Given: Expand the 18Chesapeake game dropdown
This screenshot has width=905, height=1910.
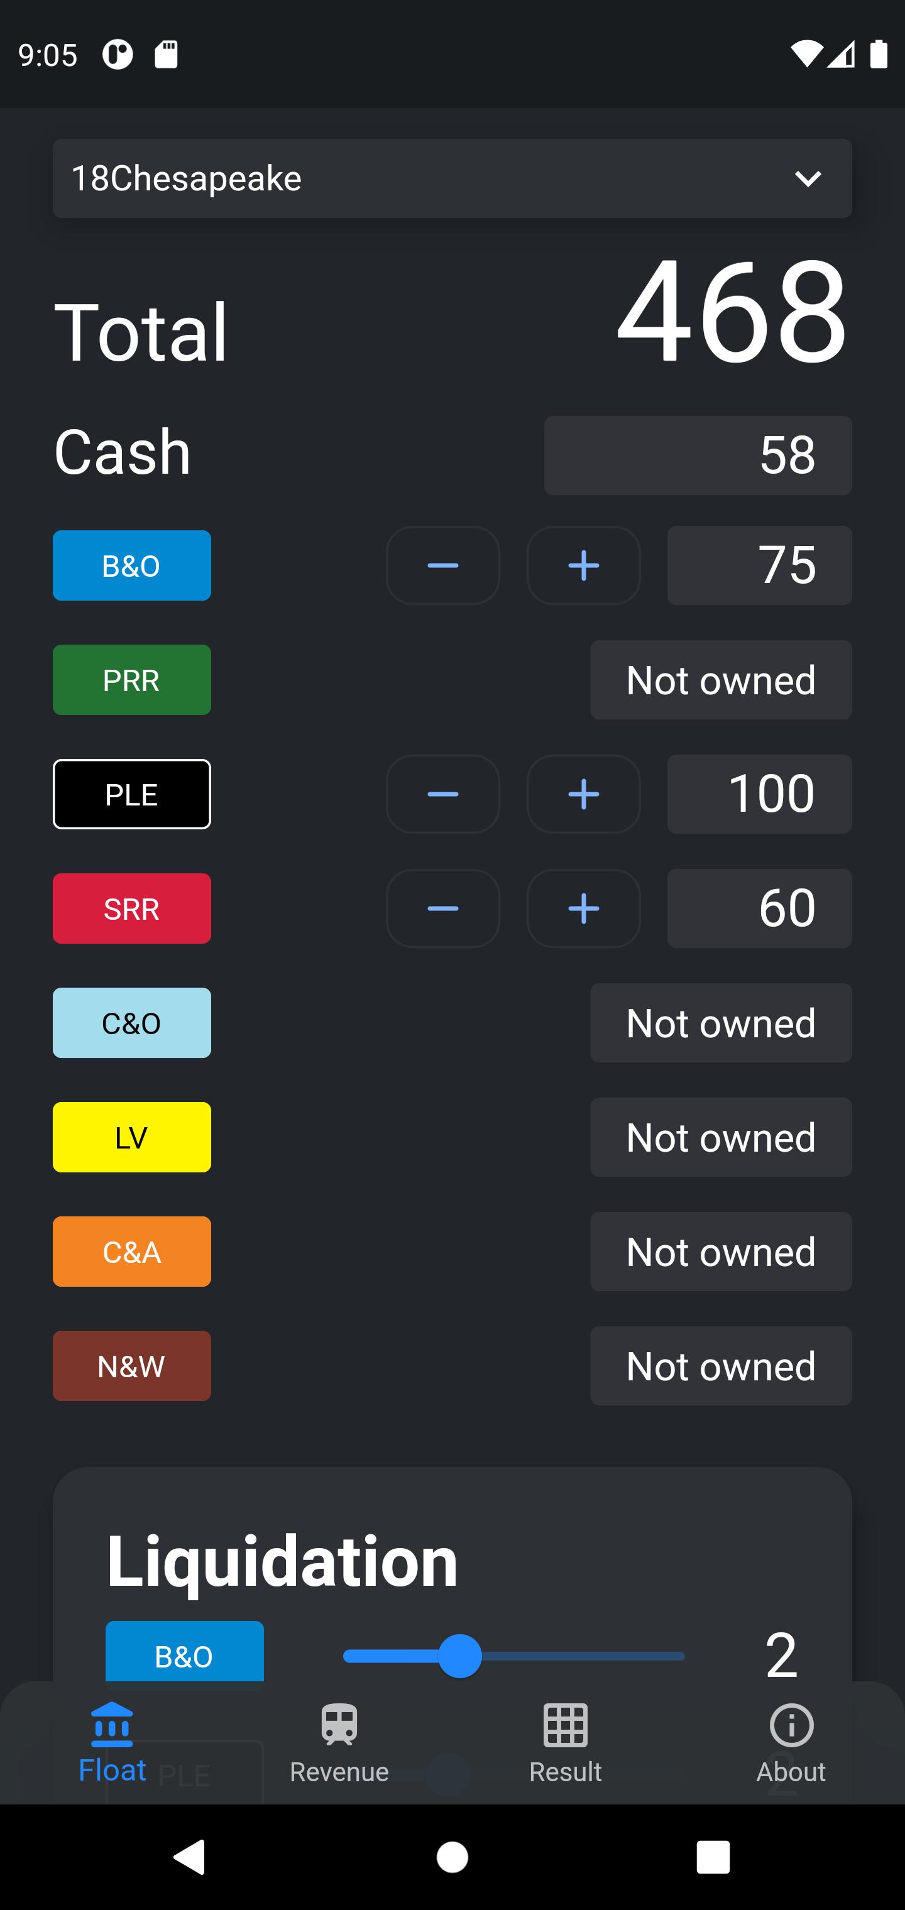Looking at the screenshot, I should click(452, 178).
